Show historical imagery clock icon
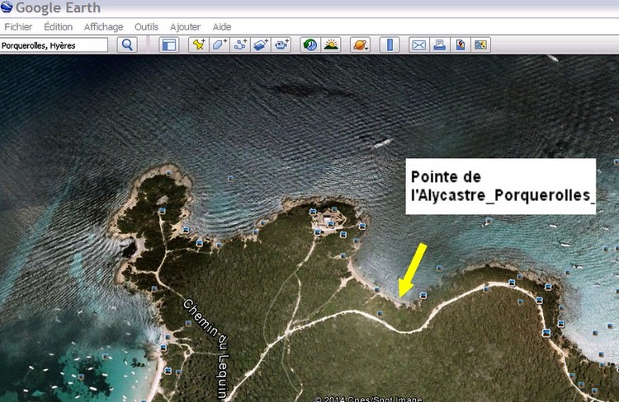 (x=309, y=45)
